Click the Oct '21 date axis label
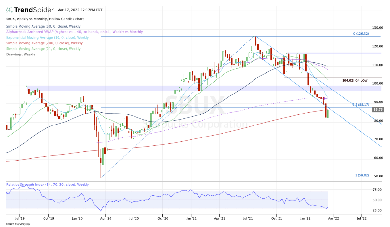 pos(277,219)
